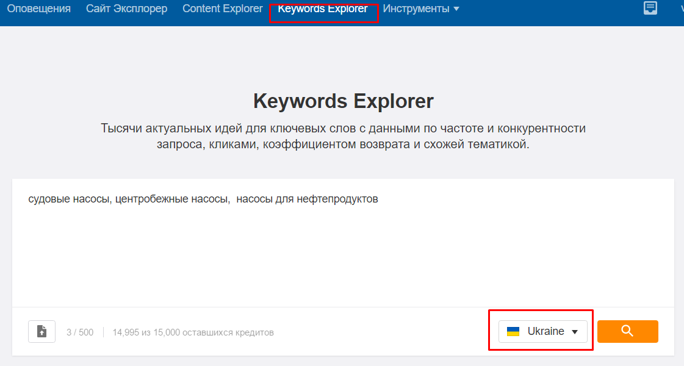This screenshot has height=366, width=684.
Task: Click the chevron beside Ukraine
Action: pyautogui.click(x=574, y=331)
